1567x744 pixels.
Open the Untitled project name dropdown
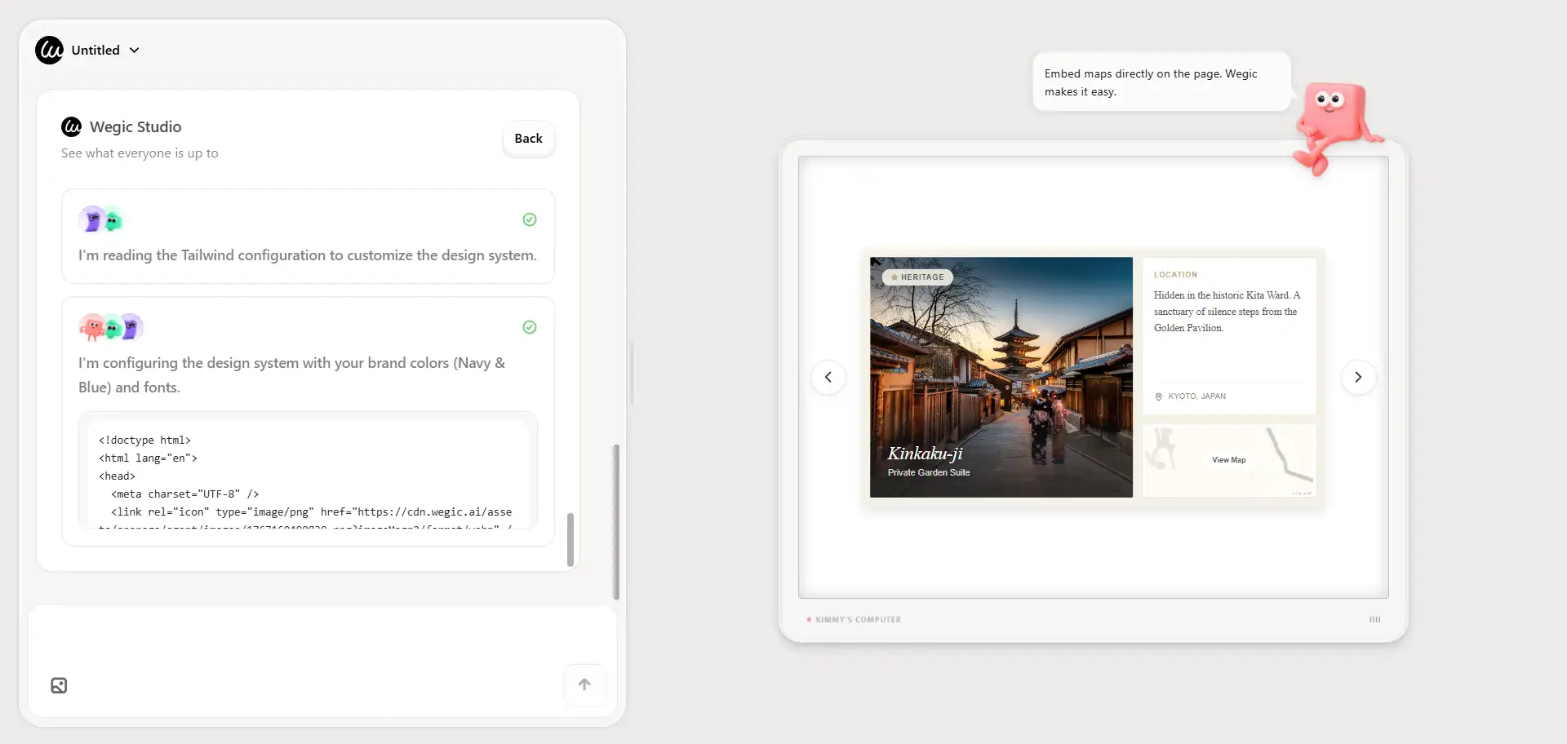point(135,50)
